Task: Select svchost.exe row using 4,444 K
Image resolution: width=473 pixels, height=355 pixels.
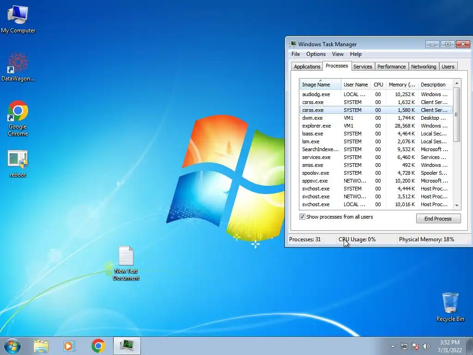Action: (376, 189)
